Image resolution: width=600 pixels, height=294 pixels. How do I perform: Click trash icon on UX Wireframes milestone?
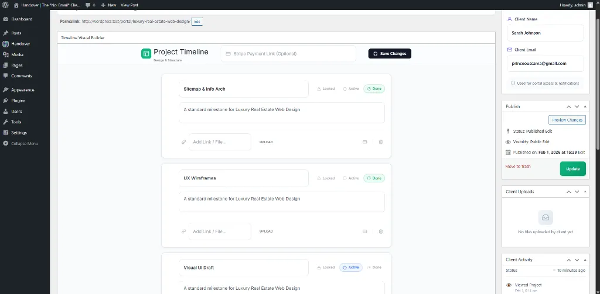(x=380, y=231)
